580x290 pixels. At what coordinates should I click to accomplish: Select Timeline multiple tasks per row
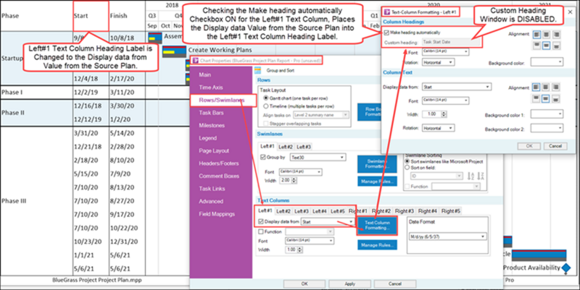click(265, 106)
